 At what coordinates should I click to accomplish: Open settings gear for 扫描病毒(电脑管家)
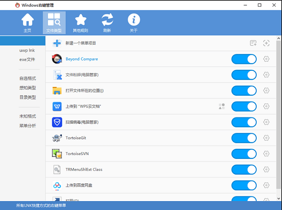click(266, 122)
